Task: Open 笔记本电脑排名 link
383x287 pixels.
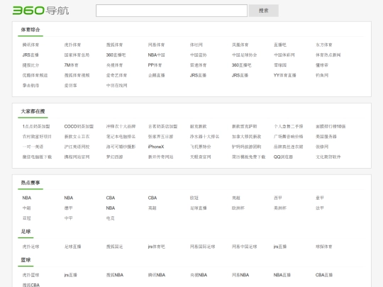Action: [121, 137]
